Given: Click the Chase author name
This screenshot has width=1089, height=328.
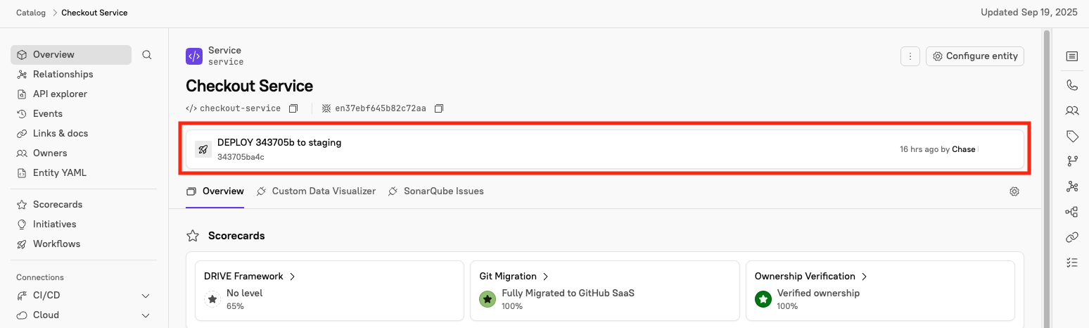Looking at the screenshot, I should (964, 149).
